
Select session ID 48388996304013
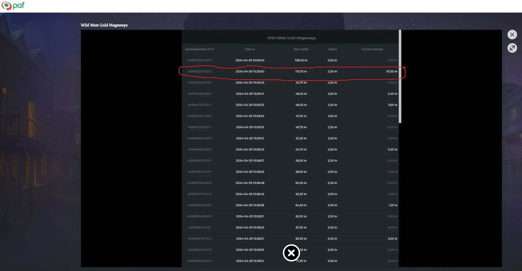(x=199, y=138)
